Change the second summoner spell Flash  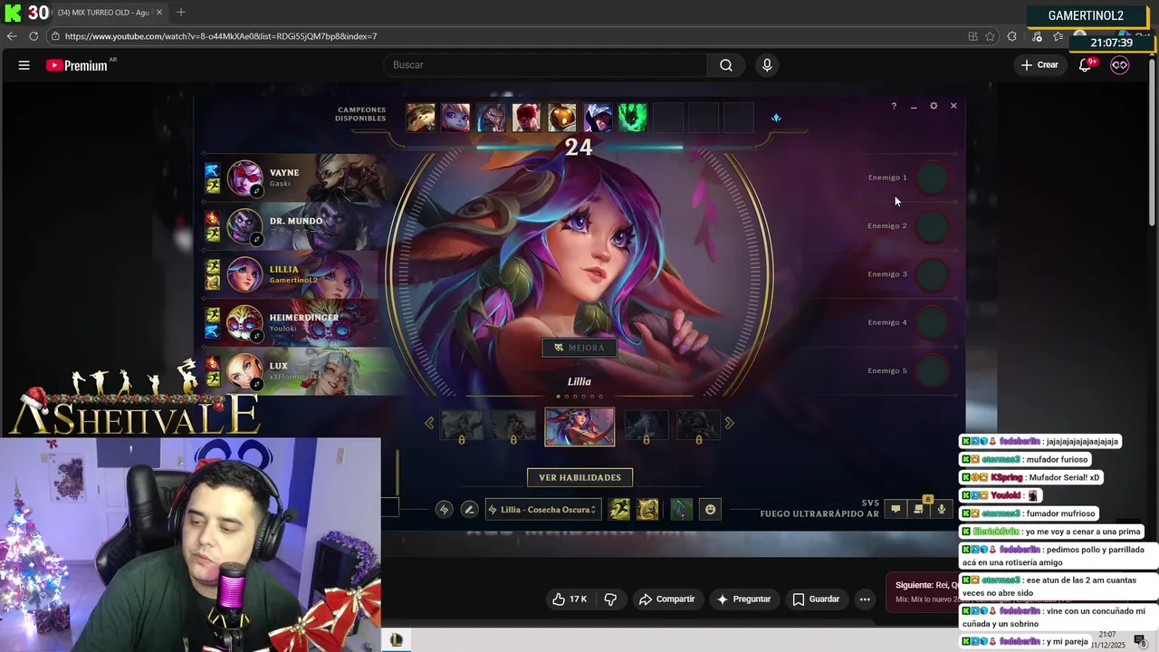(x=647, y=510)
